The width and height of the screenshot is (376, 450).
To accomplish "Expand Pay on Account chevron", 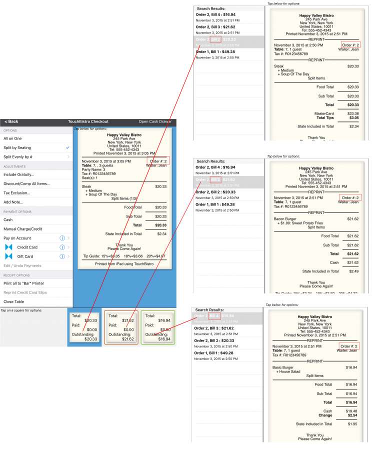I will 68,238.
